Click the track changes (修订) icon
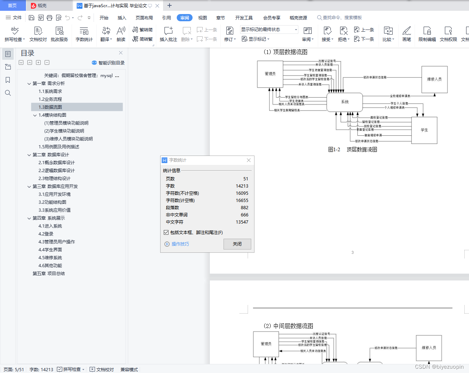The height and width of the screenshot is (373, 469). pyautogui.click(x=230, y=34)
